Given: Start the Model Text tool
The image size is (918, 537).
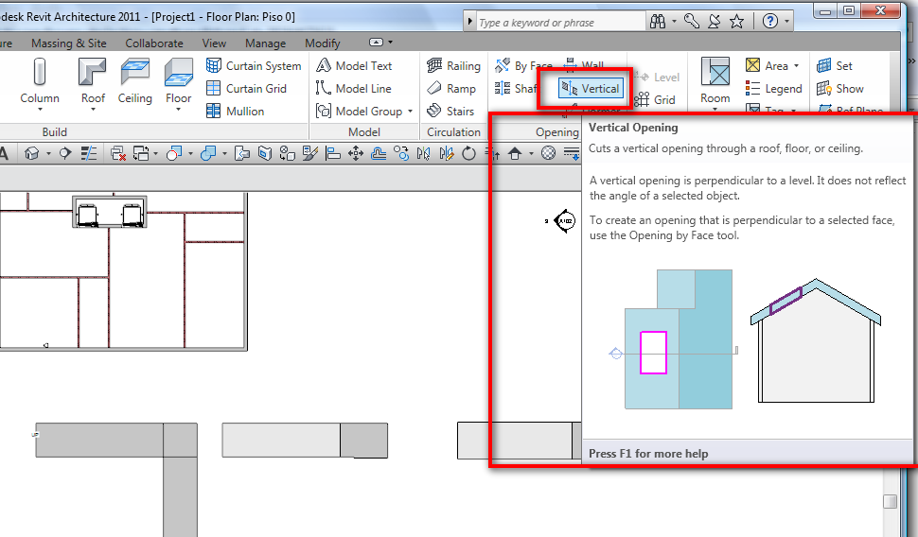Looking at the screenshot, I should pos(354,65).
